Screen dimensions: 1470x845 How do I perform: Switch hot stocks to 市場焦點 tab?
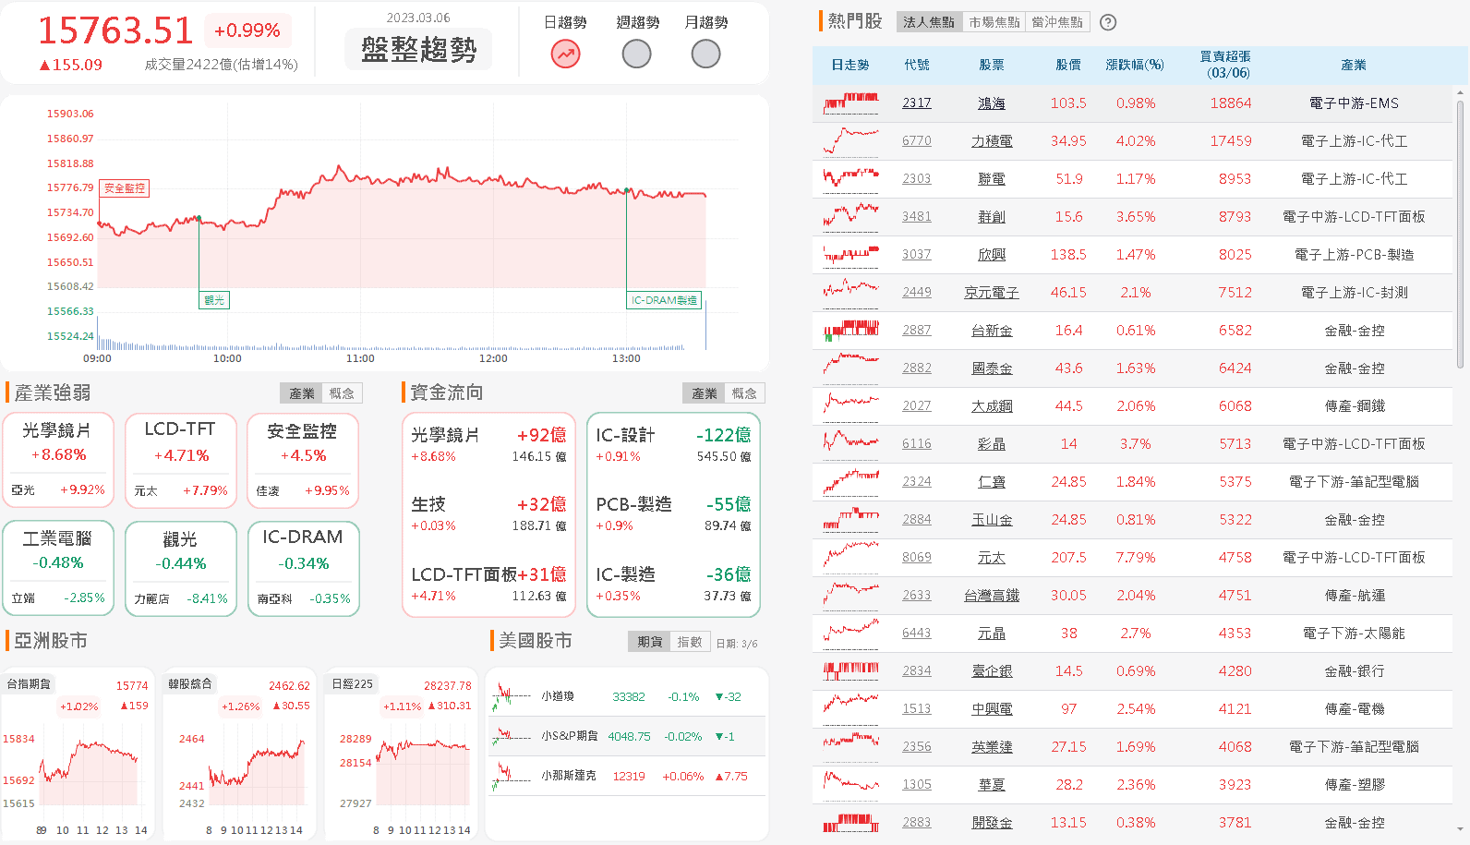pos(994,22)
